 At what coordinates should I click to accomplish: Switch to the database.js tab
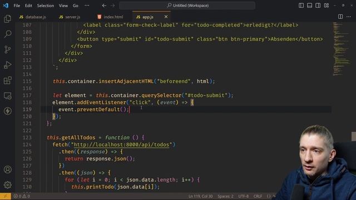coord(33,17)
